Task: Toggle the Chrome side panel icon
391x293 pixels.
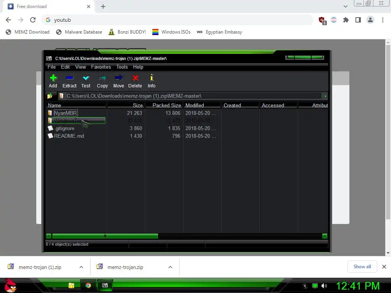Action: point(358,20)
